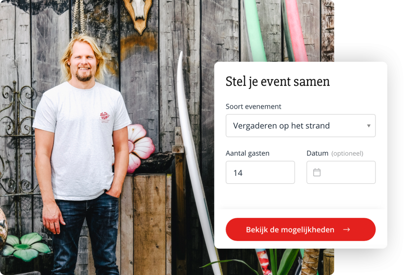
Task: Focus the "Aantal gasten" field showing 14
Action: click(260, 172)
